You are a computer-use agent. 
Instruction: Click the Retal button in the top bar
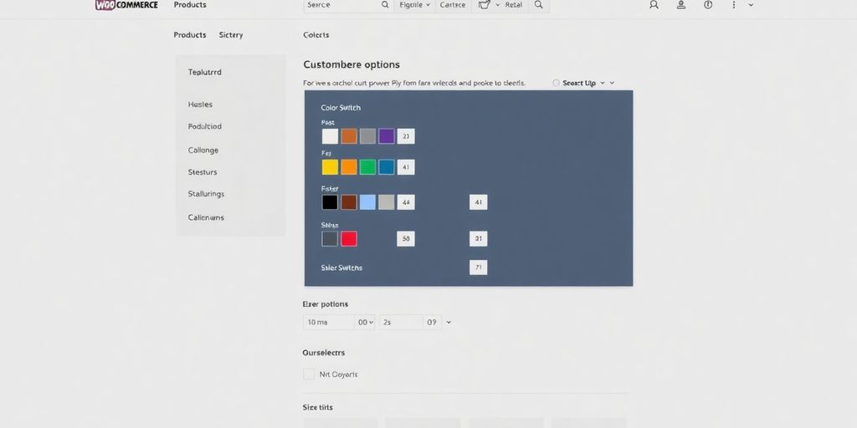point(513,5)
